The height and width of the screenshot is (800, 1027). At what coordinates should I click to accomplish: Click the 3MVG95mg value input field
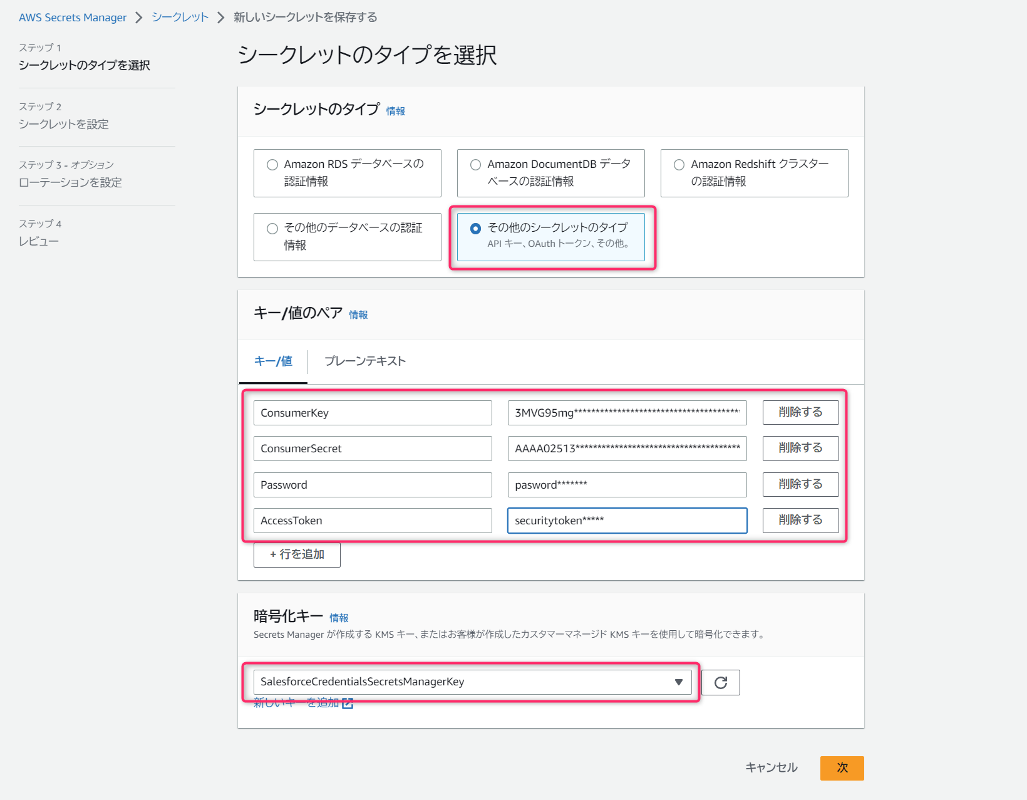pyautogui.click(x=627, y=413)
